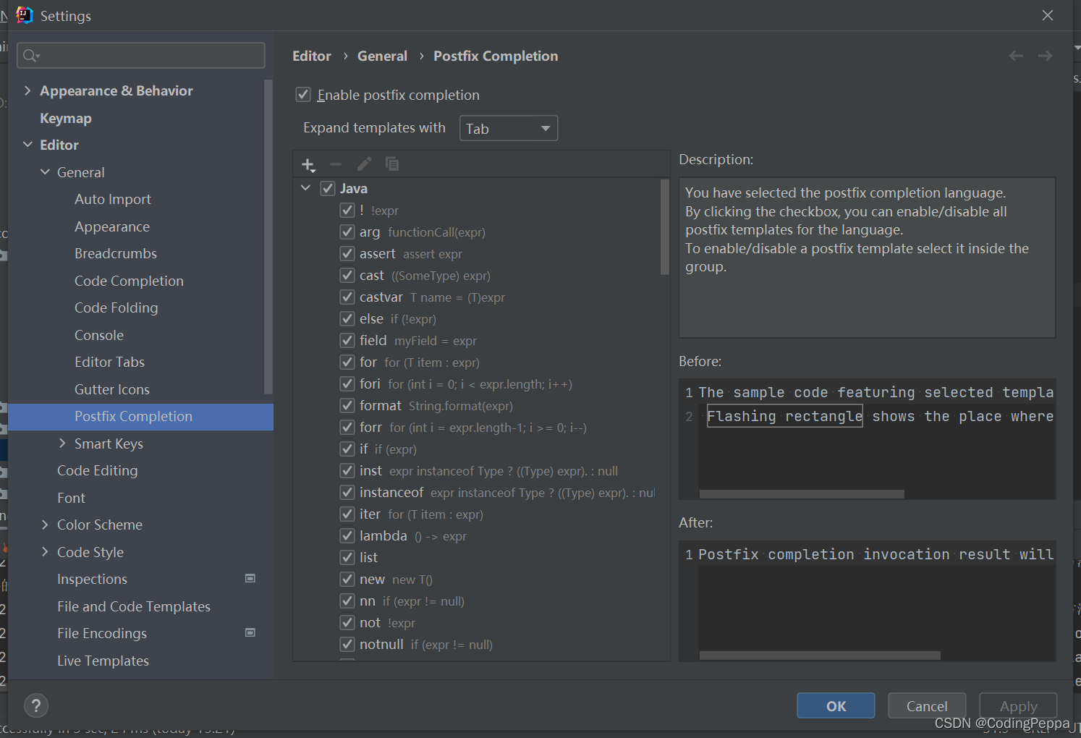1081x738 pixels.
Task: Click the template list vertical scrollbar
Action: tap(665, 227)
